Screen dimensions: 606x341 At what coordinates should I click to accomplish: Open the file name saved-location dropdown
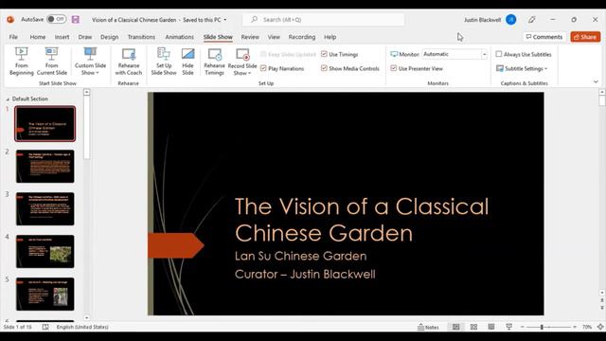(225, 20)
